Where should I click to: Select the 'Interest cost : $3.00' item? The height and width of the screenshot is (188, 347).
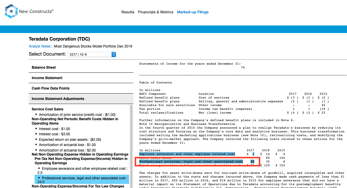tap(54, 134)
